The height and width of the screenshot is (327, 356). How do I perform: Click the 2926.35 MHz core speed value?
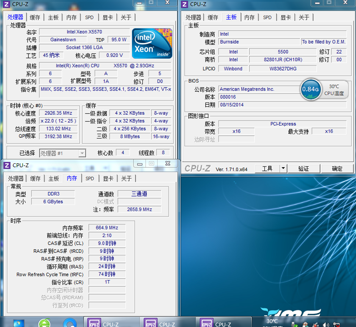click(x=58, y=113)
